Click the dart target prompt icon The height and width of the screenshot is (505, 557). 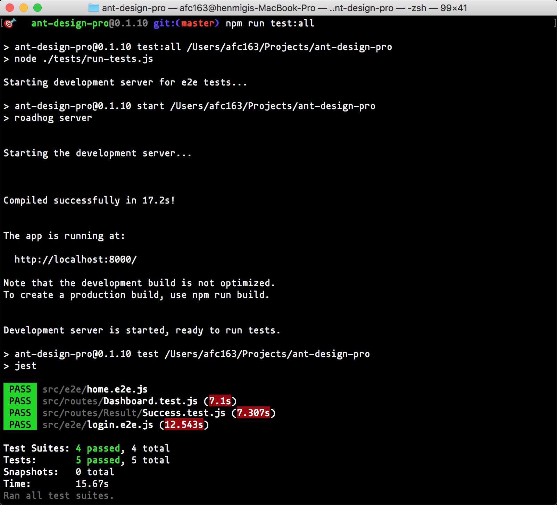click(10, 23)
